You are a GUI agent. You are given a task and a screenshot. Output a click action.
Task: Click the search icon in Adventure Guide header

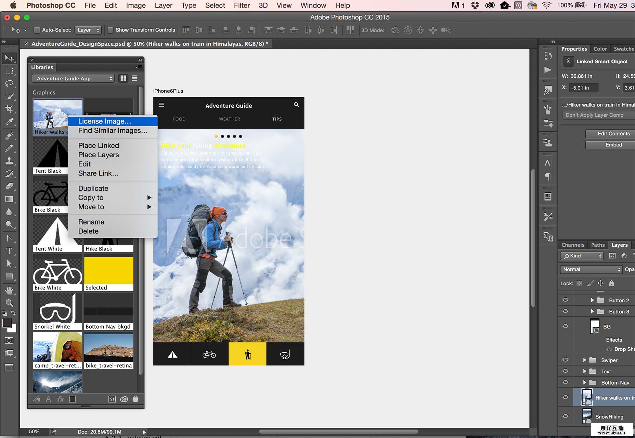click(296, 105)
